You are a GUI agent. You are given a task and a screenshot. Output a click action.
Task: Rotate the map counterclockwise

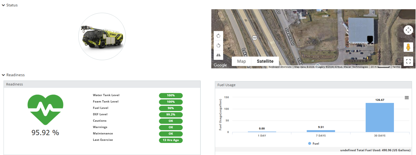tap(219, 45)
